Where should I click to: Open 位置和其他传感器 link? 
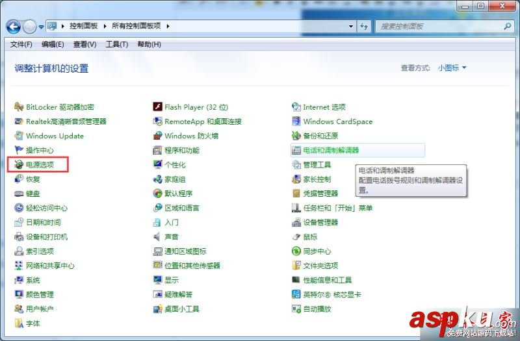click(x=192, y=266)
